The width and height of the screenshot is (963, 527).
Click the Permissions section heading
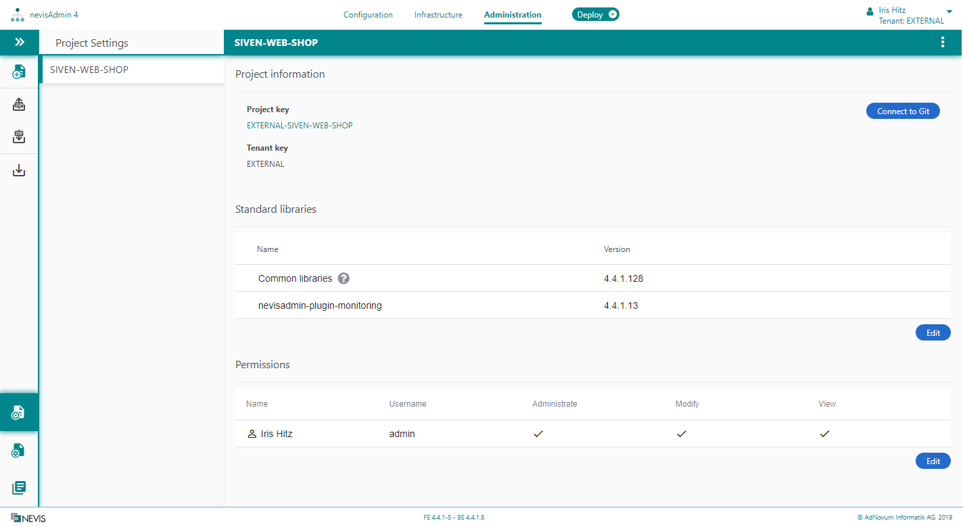(x=262, y=365)
